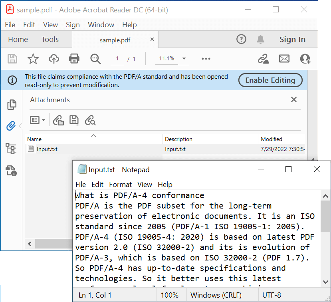Switch to the Tools tab
331x302 pixels.
[50, 39]
